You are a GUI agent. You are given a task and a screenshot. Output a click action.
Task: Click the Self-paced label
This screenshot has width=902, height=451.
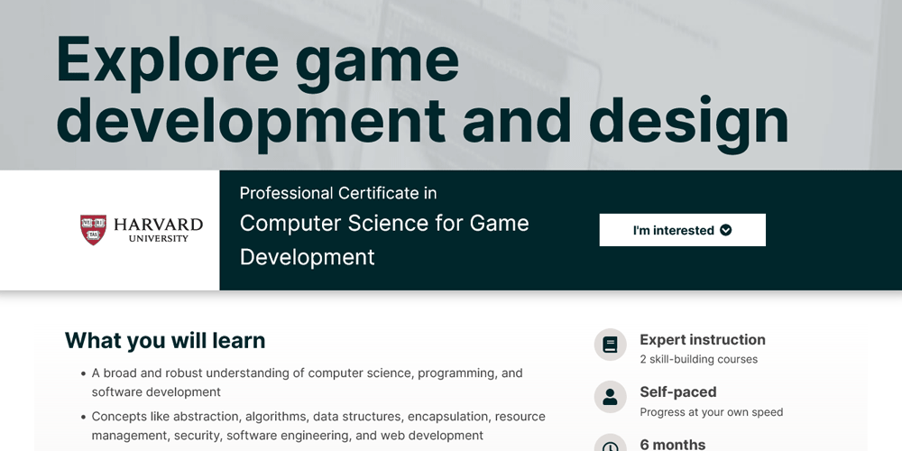(678, 391)
